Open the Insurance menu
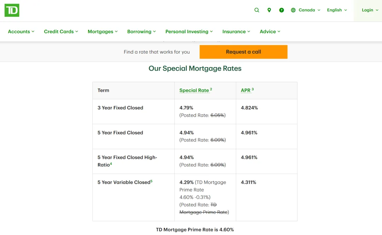This screenshot has width=382, height=235. click(x=236, y=31)
